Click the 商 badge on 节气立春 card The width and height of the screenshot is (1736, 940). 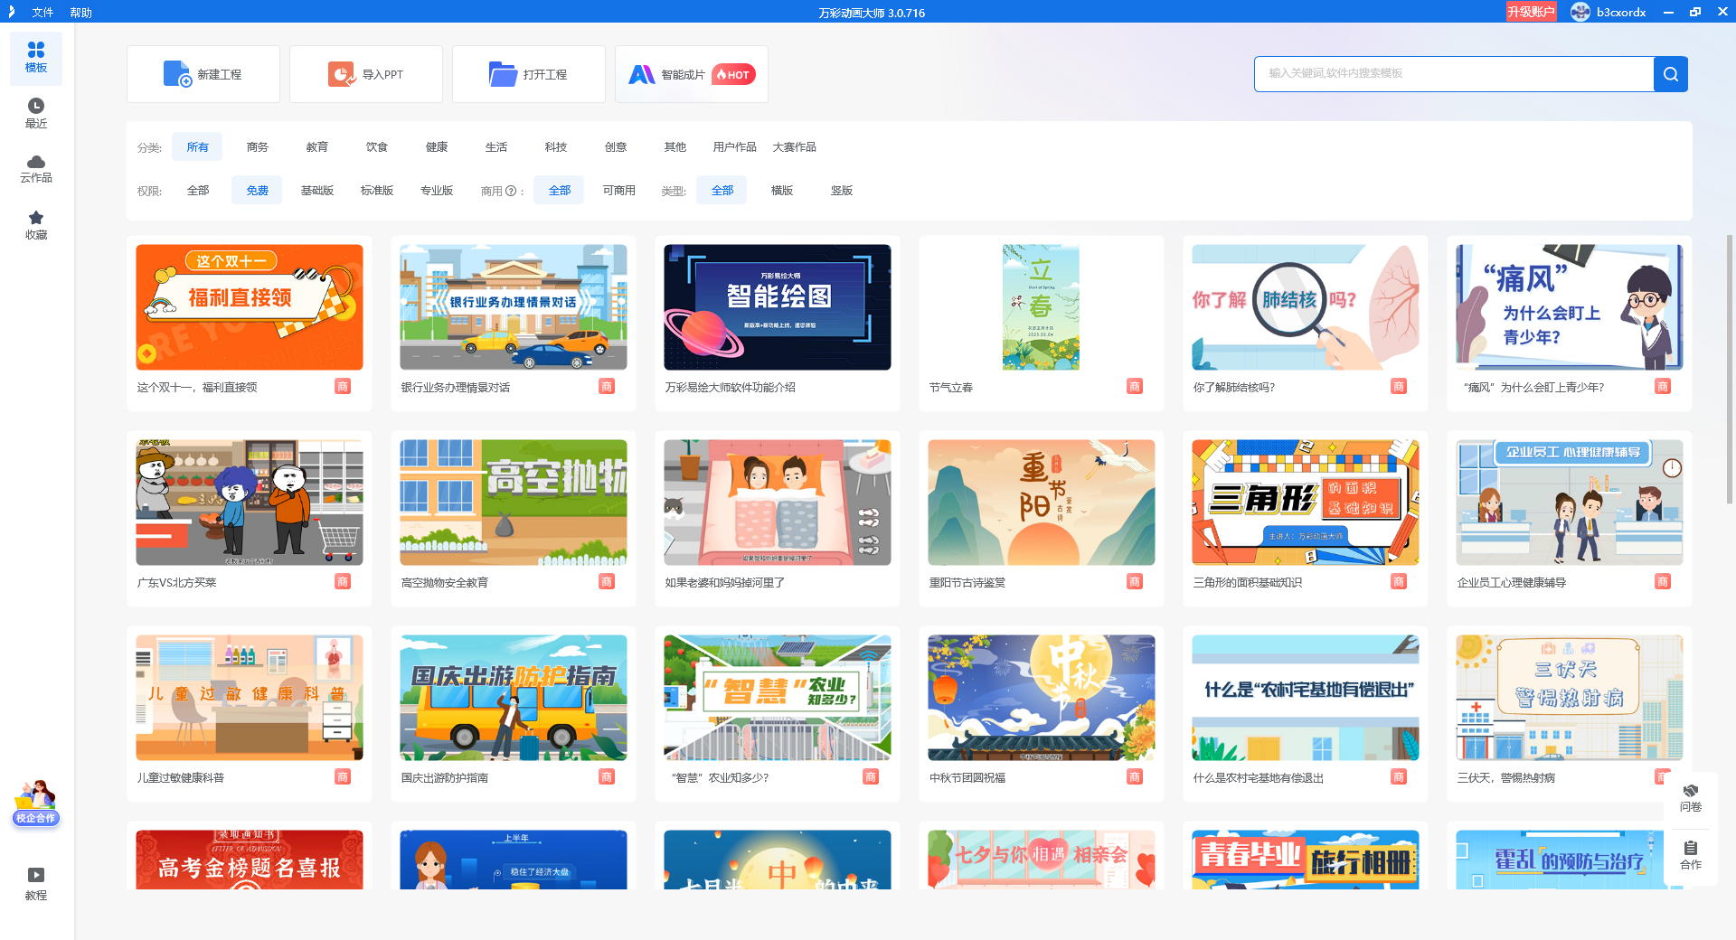click(1135, 387)
